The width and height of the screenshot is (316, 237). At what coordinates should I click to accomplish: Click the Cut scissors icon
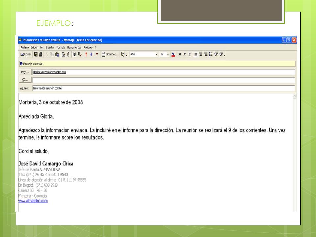[47, 54]
